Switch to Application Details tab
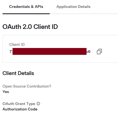118x117 pixels. (73, 7)
